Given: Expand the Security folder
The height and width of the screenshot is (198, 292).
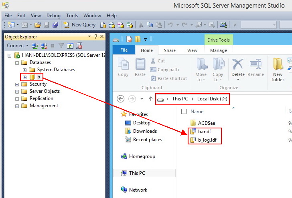Looking at the screenshot, I should pyautogui.click(x=17, y=84).
